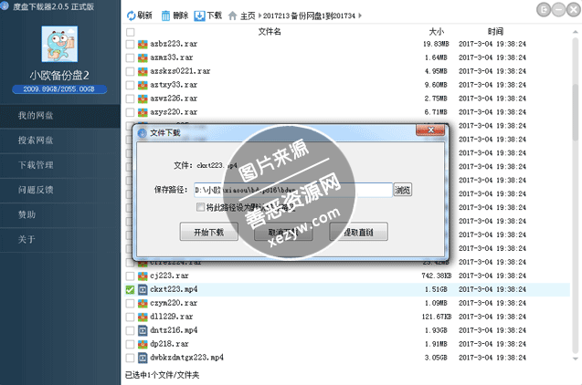Click rar icon of azwz226.rar
Image resolution: width=582 pixels, height=385 pixels.
point(143,99)
